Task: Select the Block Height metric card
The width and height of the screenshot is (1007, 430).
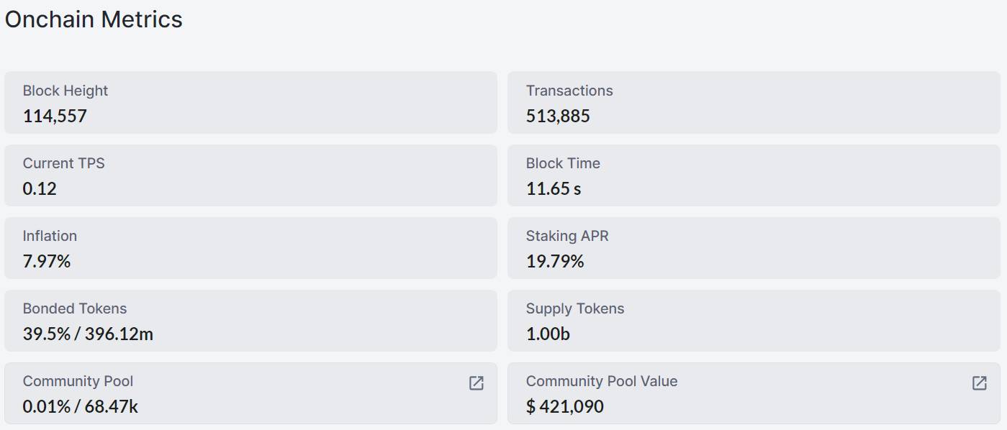Action: tap(250, 102)
